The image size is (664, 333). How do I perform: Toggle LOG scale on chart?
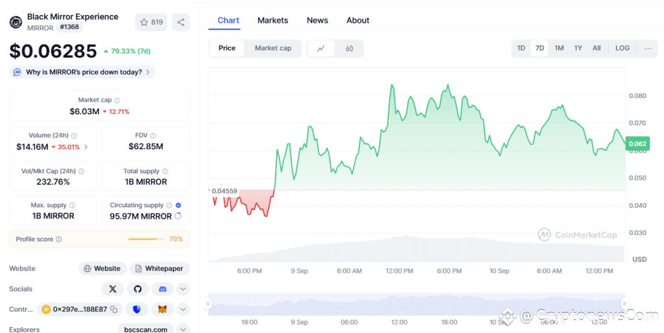click(622, 48)
